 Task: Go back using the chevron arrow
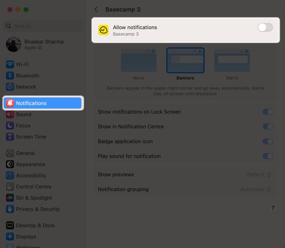(96, 10)
